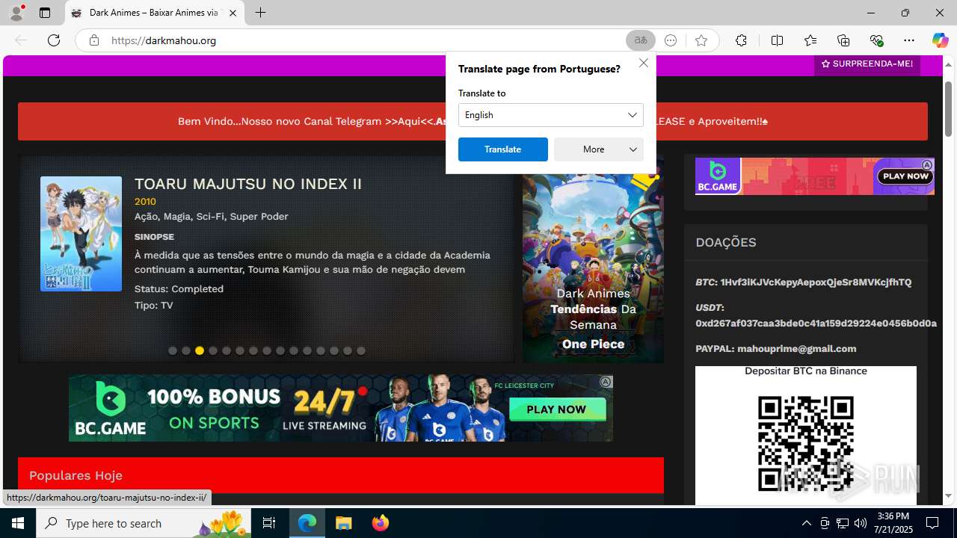Open the browser profile icon

[16, 13]
